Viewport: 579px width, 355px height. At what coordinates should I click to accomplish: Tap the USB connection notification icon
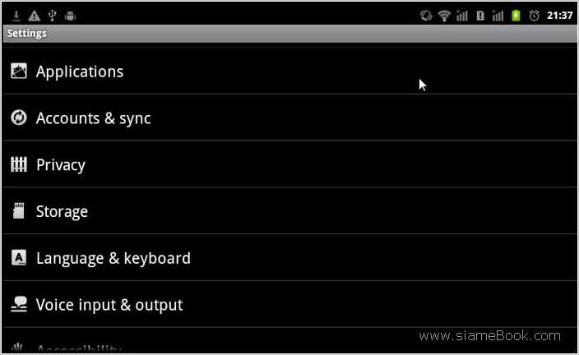point(52,16)
